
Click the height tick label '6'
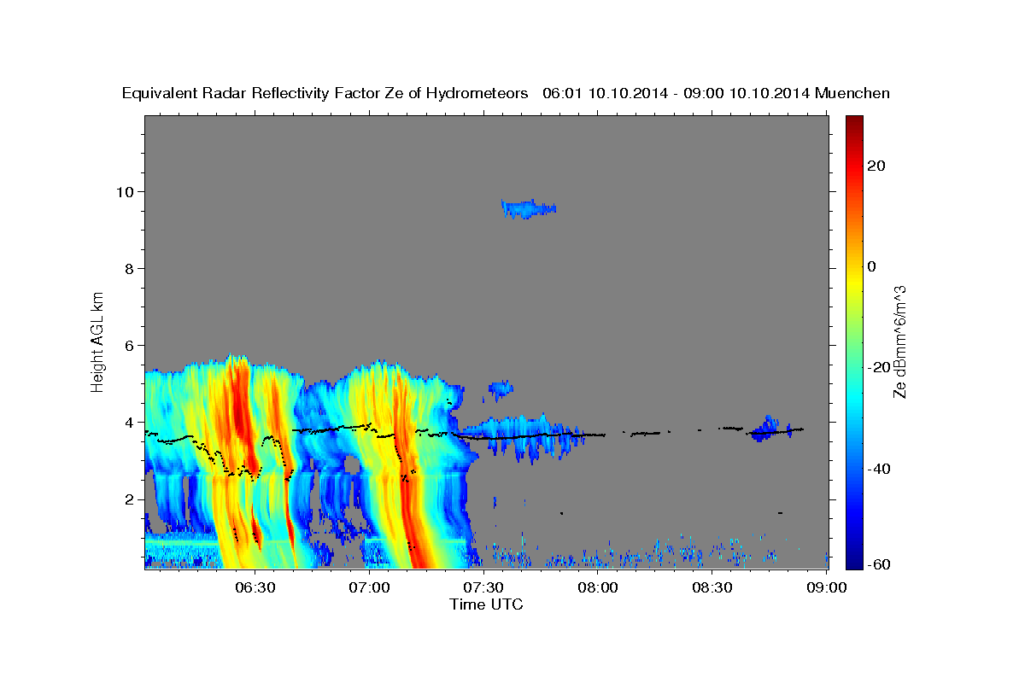tap(132, 345)
